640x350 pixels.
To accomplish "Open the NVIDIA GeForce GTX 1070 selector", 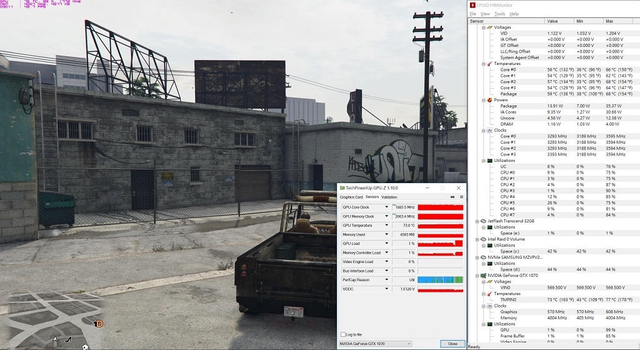I will click(x=376, y=344).
